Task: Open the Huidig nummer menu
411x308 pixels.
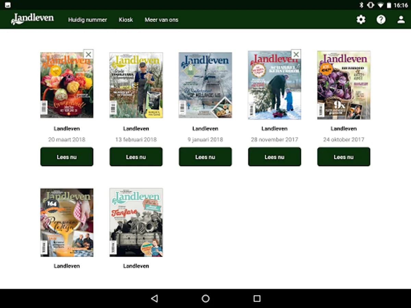Action: (x=87, y=20)
